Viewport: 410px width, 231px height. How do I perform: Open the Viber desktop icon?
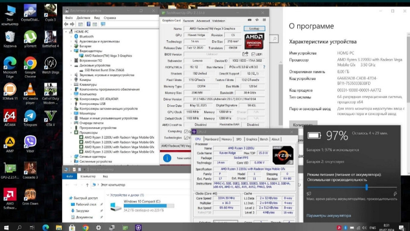click(x=30, y=144)
